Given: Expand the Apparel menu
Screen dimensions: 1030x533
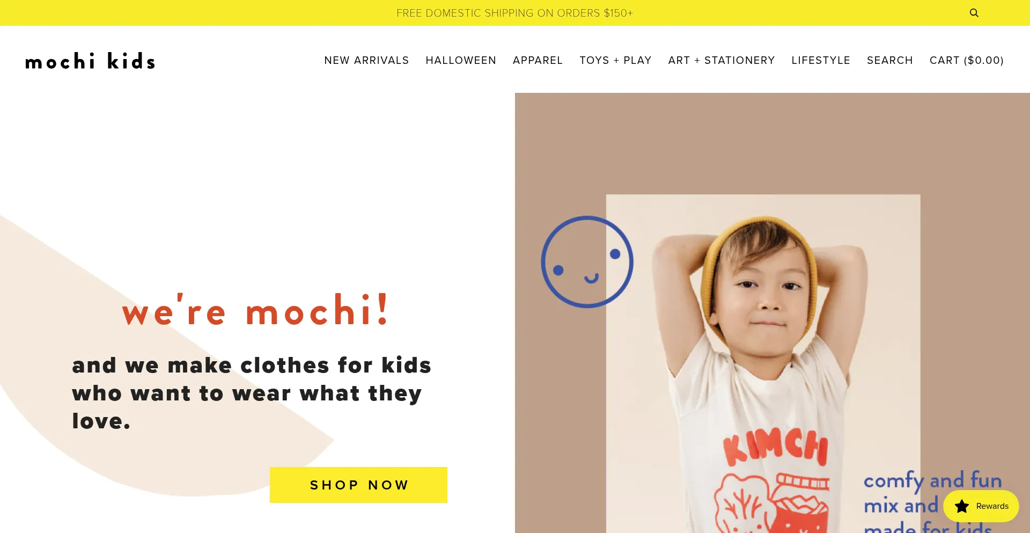Looking at the screenshot, I should coord(538,60).
